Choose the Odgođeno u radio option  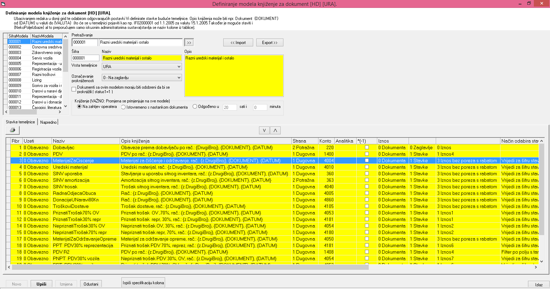click(195, 107)
